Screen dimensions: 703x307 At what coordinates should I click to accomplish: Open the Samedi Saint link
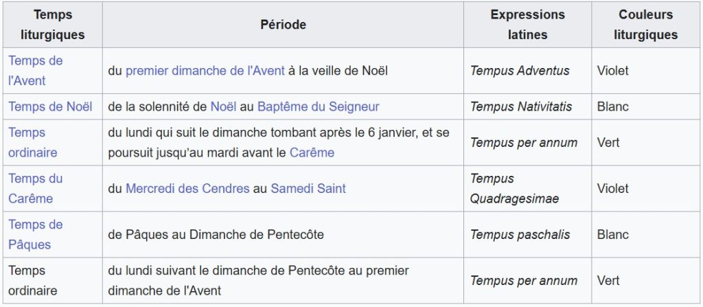(x=308, y=188)
